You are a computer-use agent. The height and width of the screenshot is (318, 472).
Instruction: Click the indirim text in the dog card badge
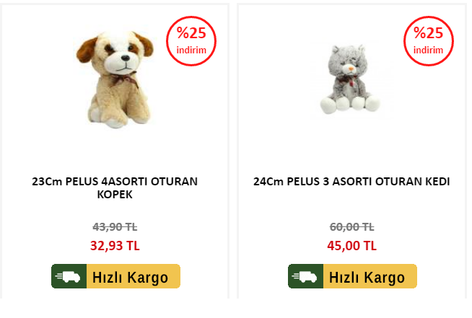pos(191,50)
